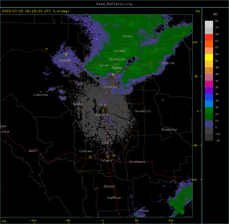229x224 pixels.
Task: Click the yellow diamond marker above Didsbury
Action: 103,111
